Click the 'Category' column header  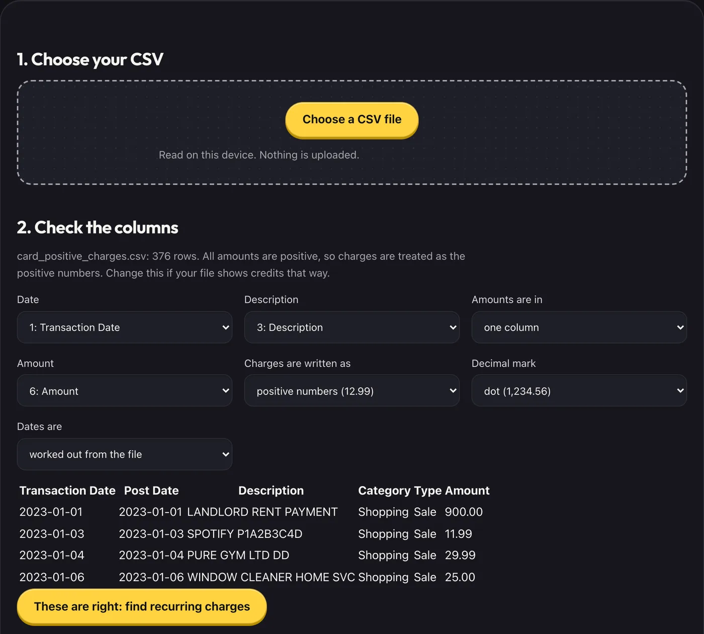point(385,491)
